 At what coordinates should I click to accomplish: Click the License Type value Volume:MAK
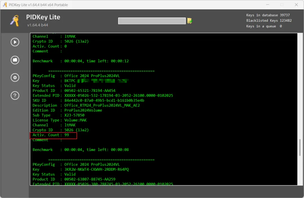75,120
